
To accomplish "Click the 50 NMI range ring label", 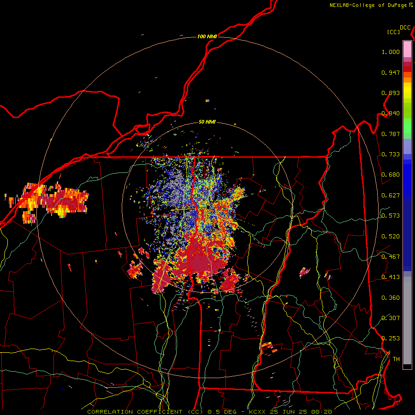I will tap(207, 122).
